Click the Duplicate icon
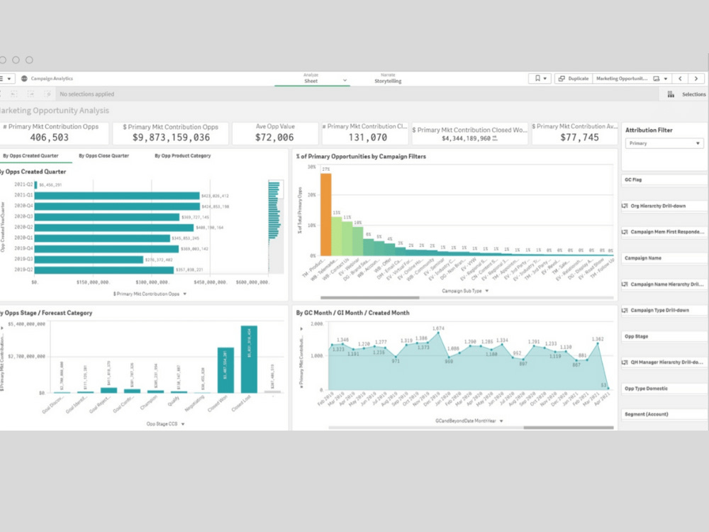This screenshot has height=532, width=709. [562, 79]
